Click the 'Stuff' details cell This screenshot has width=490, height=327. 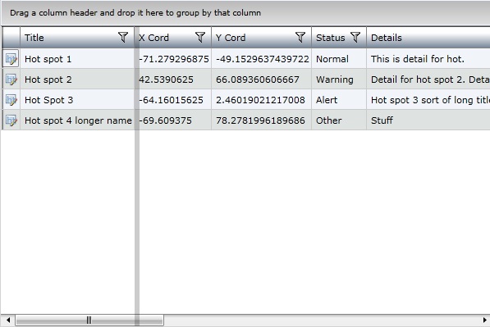click(x=428, y=120)
